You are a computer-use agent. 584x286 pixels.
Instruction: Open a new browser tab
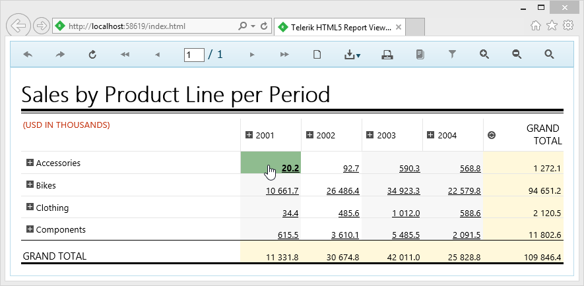point(415,27)
